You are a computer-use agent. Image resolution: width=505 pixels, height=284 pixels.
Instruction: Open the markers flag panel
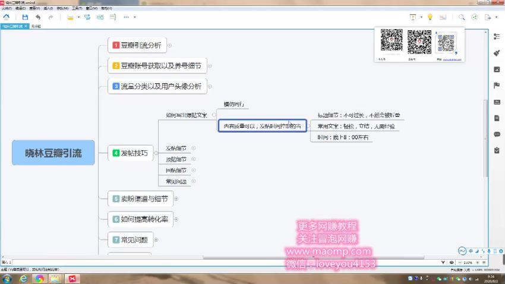497,86
